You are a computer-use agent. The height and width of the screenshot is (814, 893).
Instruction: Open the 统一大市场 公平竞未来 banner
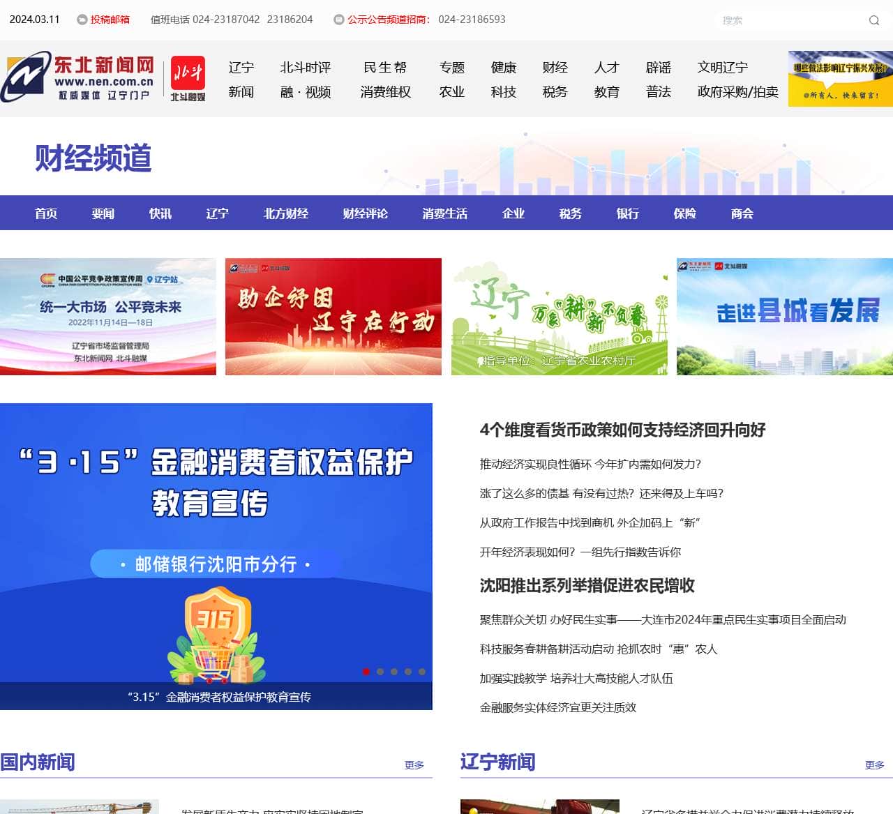(x=108, y=316)
